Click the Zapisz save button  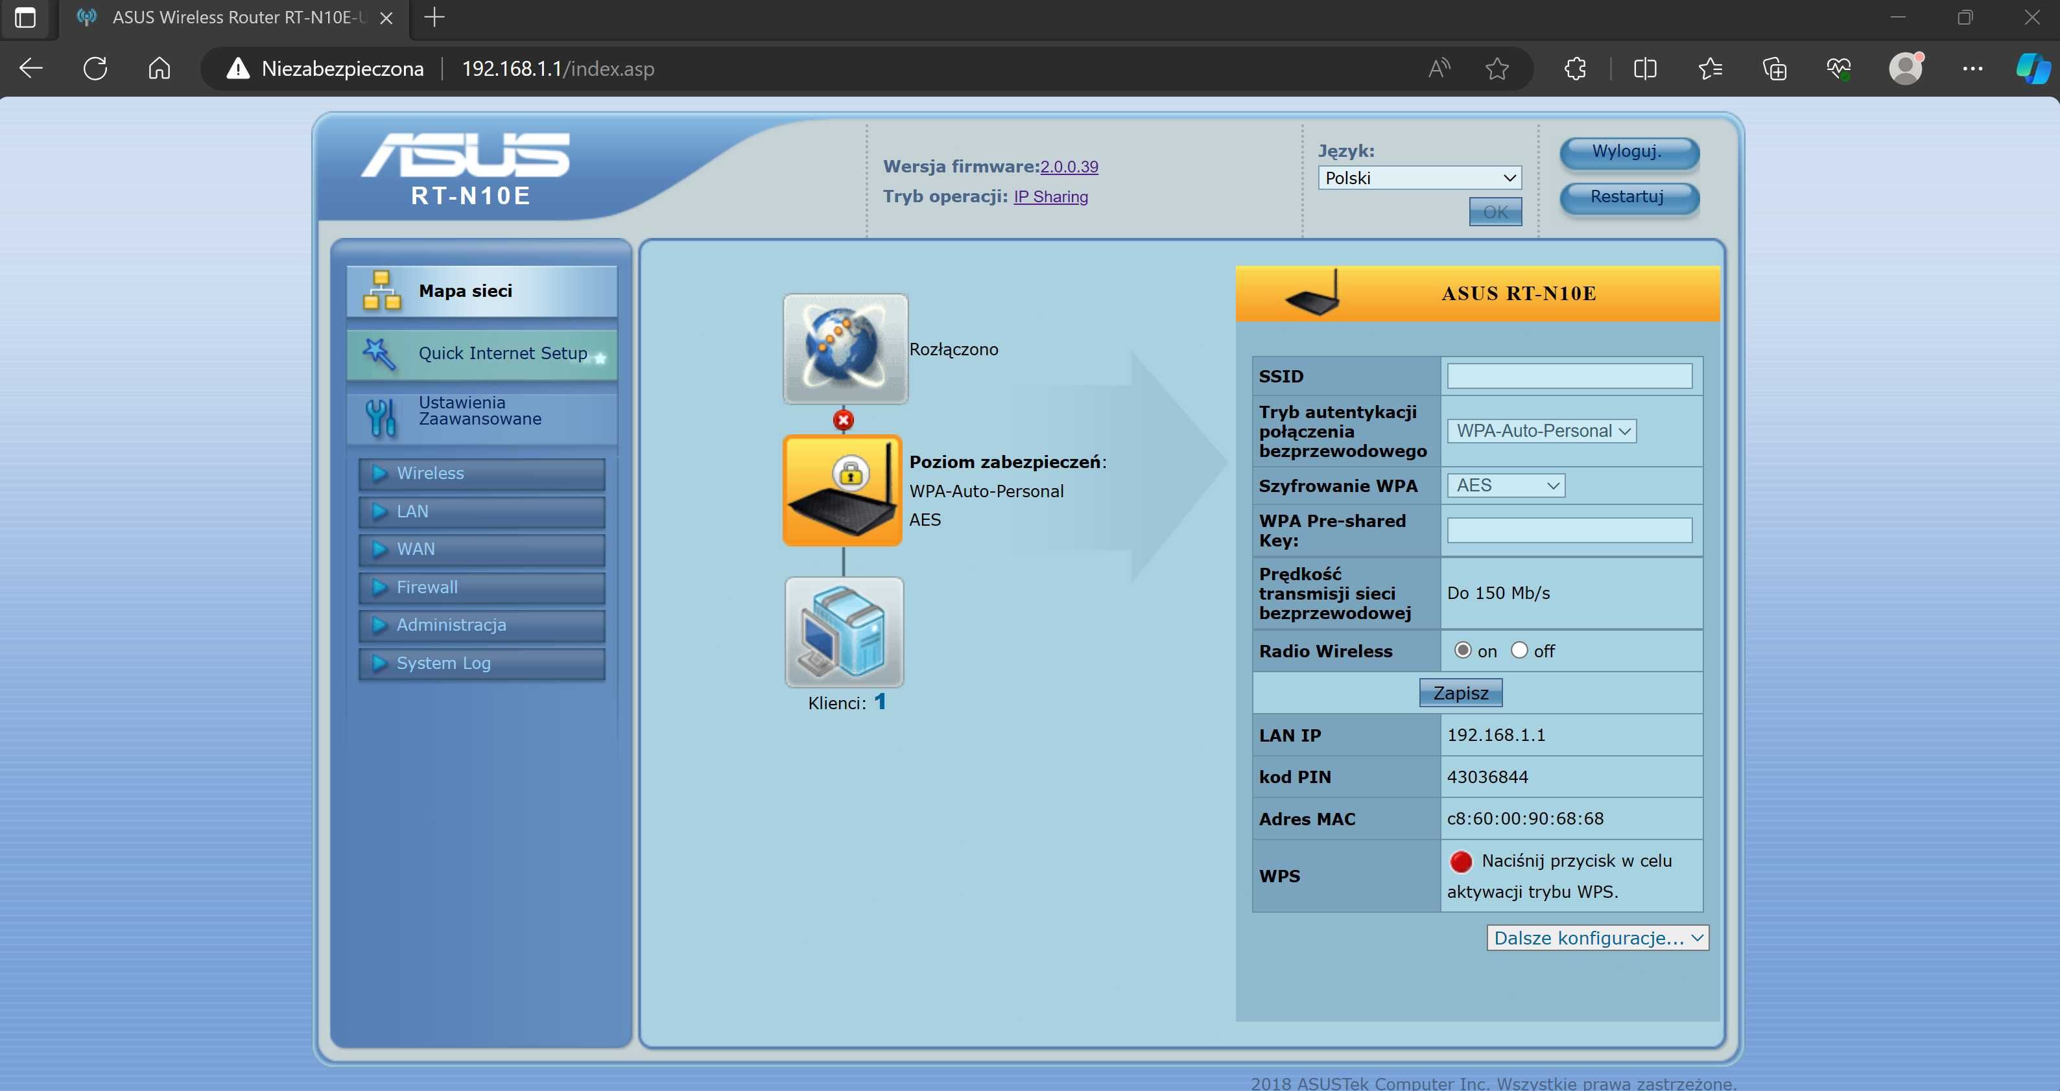coord(1460,693)
